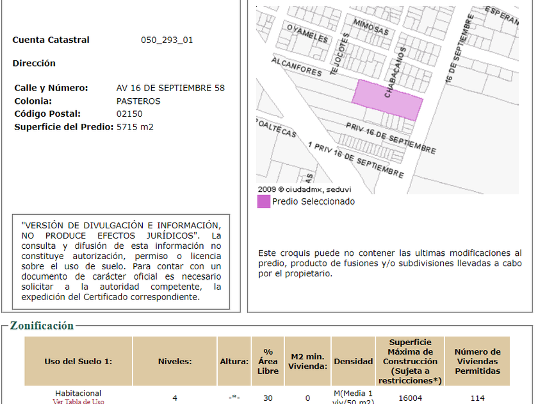Click the map copyright '2009 ciudadmx, seduvi'
Image resolution: width=538 pixels, height=404 pixels.
pyautogui.click(x=304, y=189)
